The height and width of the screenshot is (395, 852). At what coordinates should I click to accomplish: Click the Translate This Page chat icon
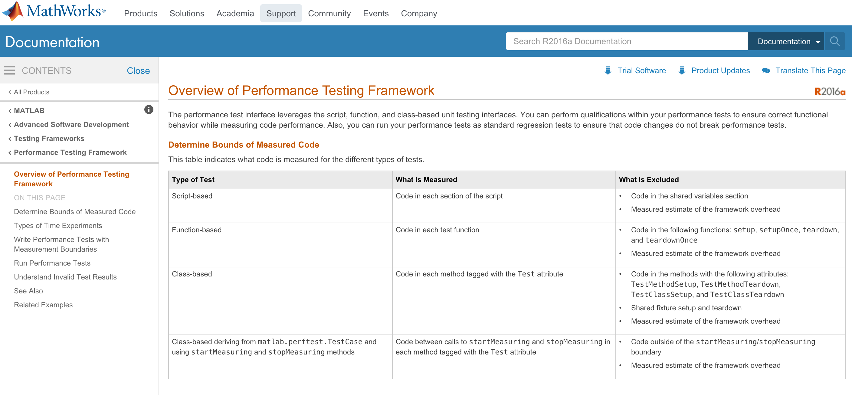(766, 70)
